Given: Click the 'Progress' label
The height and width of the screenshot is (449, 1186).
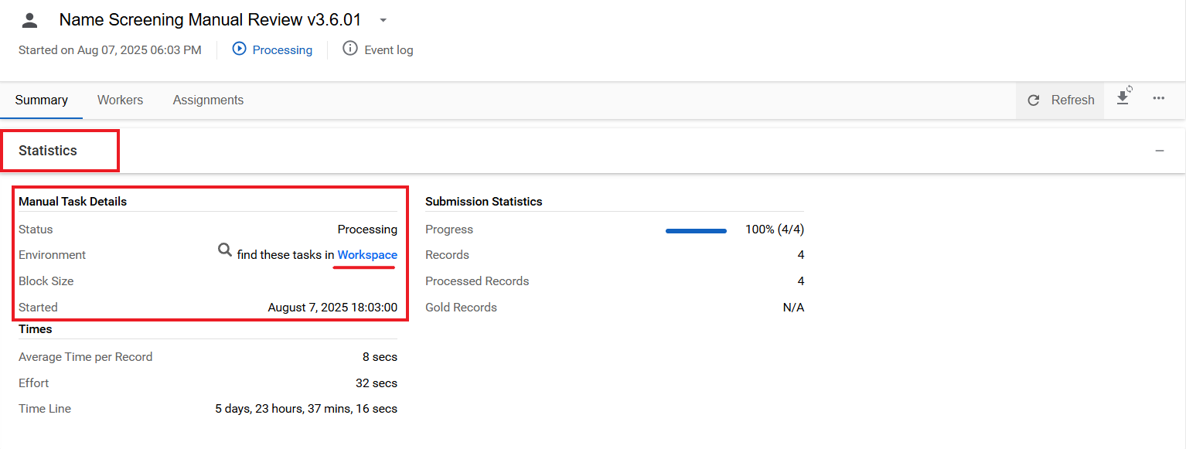Looking at the screenshot, I should [x=449, y=230].
